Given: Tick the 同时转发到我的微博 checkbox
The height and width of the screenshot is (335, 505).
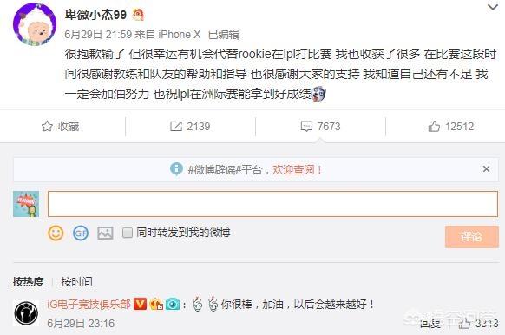Looking at the screenshot, I should point(128,233).
